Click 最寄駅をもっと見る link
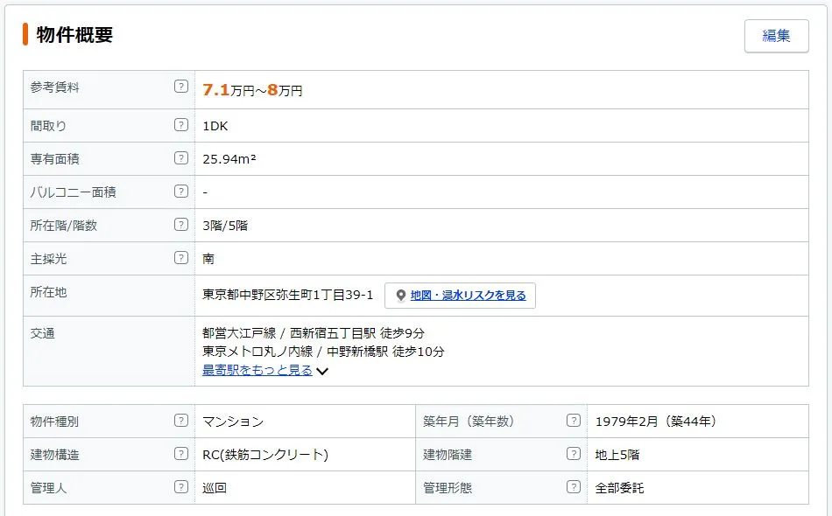 click(257, 370)
